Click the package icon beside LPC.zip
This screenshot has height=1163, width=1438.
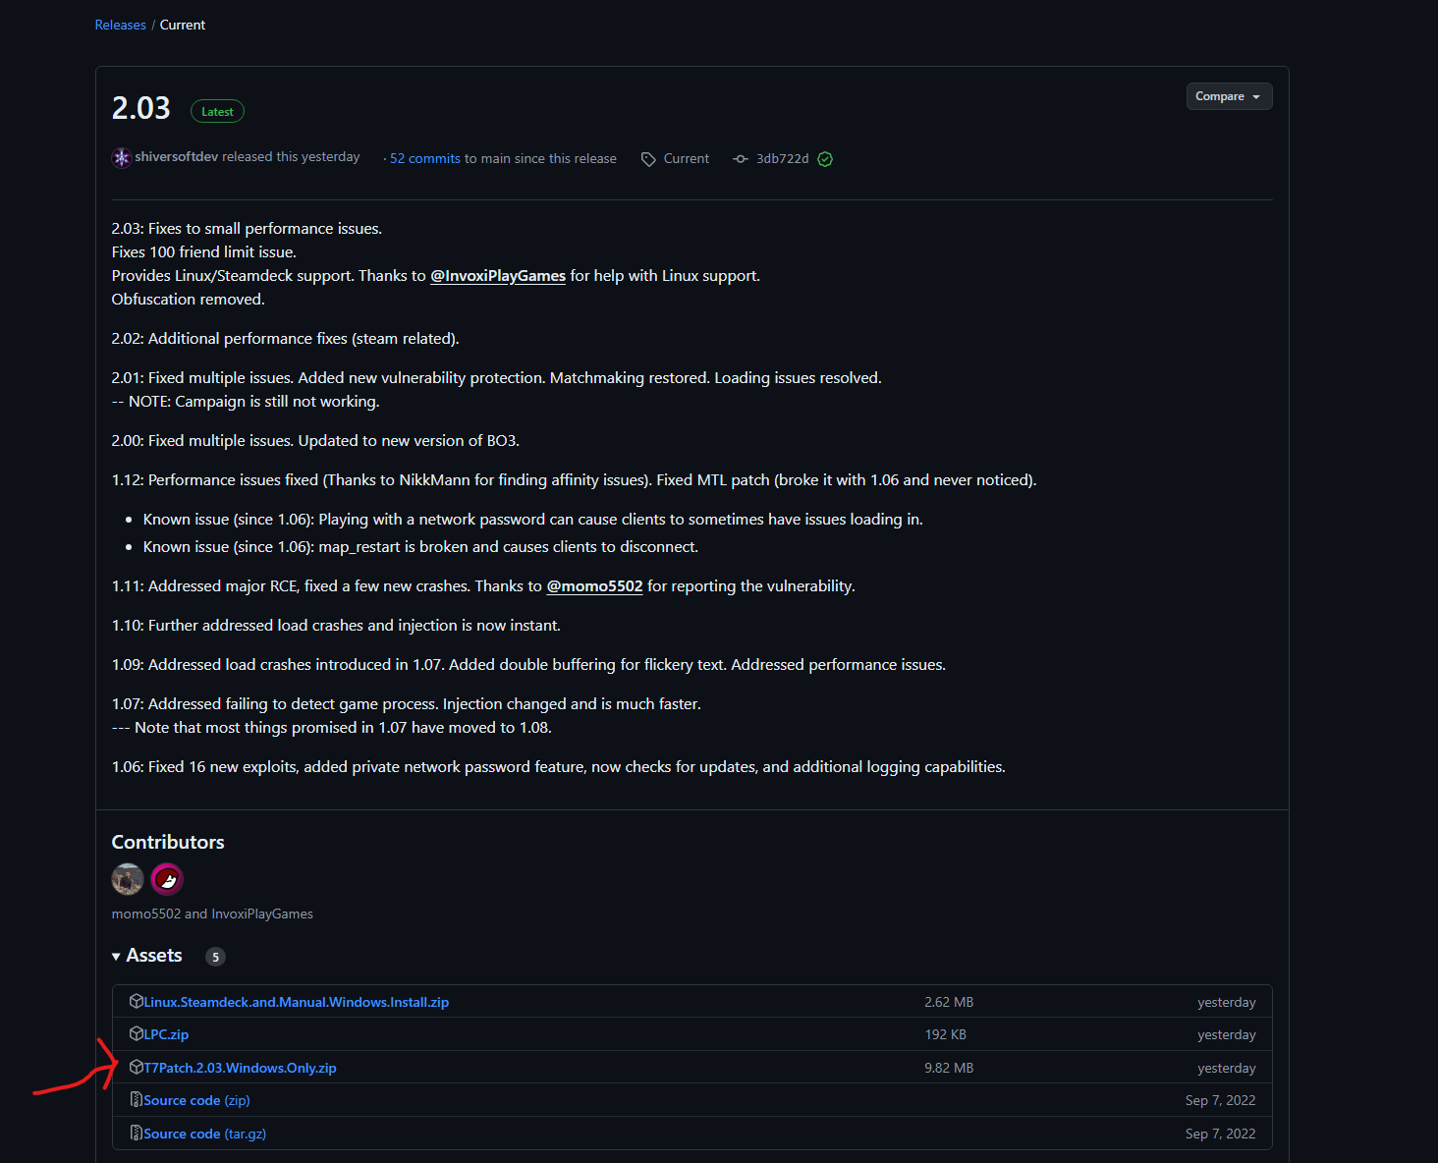(137, 1033)
